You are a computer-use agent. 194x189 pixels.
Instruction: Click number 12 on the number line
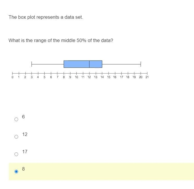coord(89,77)
